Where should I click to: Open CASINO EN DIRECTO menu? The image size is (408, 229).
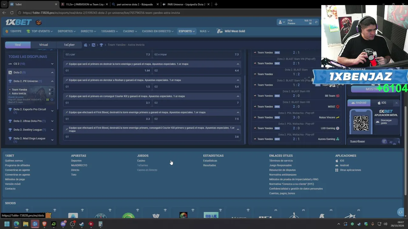(158, 31)
